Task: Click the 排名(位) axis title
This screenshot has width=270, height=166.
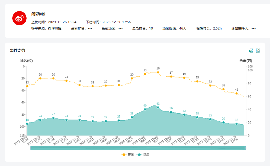Action: 26,61
